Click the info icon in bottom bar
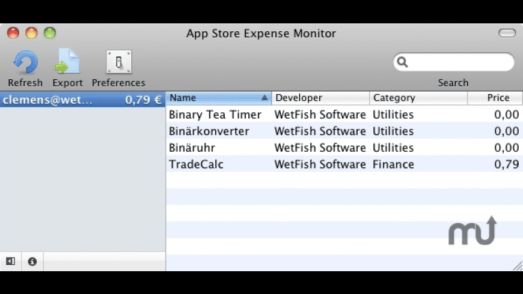The width and height of the screenshot is (523, 294). [x=32, y=262]
